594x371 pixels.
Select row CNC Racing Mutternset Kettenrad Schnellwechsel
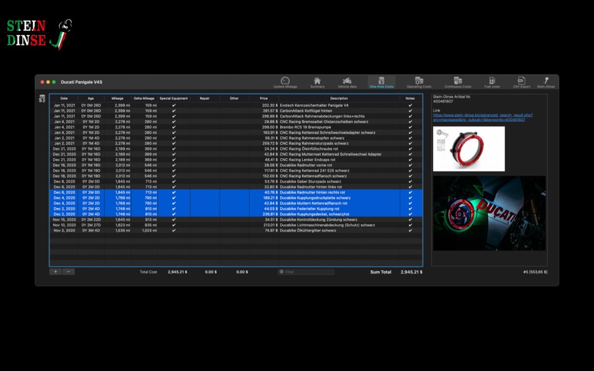tap(236, 154)
